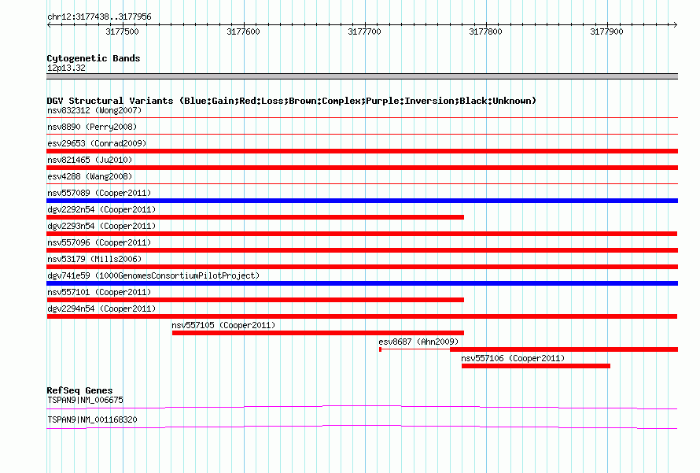Viewport: 700px width, 473px height.
Task: Open variant nsv557105 (Cooper2011) label
Action: (223, 325)
